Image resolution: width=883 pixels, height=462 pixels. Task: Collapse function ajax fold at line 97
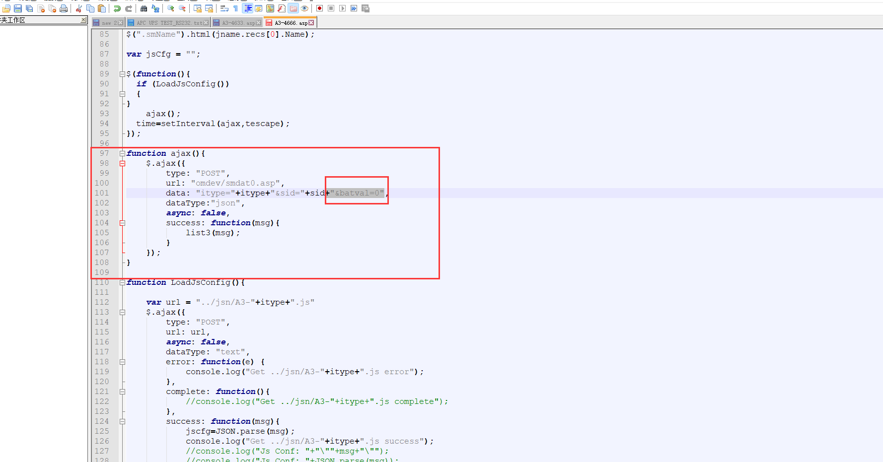click(122, 153)
